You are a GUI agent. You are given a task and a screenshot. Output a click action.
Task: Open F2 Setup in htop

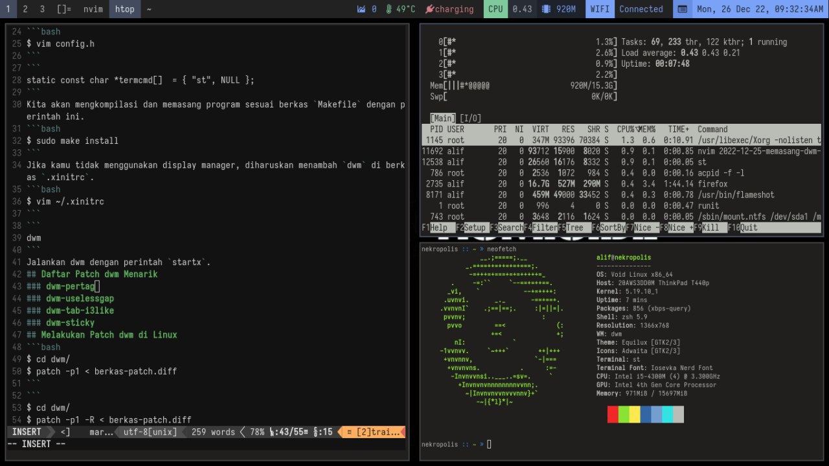pos(475,227)
